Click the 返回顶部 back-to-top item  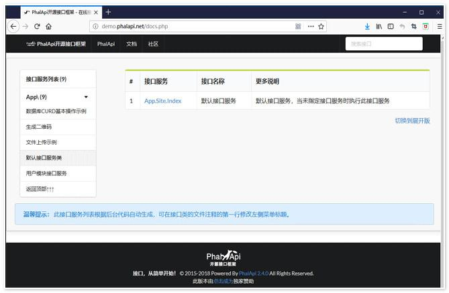tap(40, 189)
